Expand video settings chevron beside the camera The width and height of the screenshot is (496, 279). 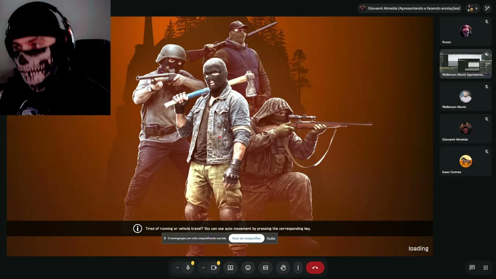pyautogui.click(x=203, y=268)
